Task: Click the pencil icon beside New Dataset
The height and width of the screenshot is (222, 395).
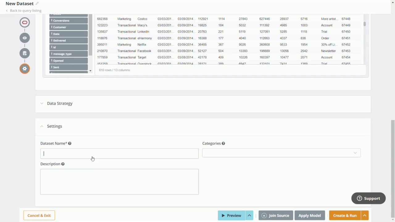Action: pos(37,4)
